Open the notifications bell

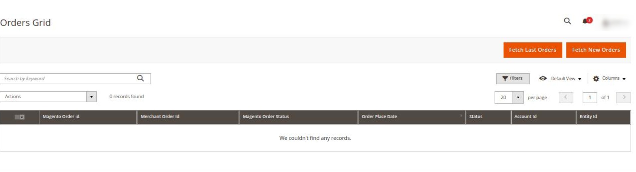click(587, 21)
